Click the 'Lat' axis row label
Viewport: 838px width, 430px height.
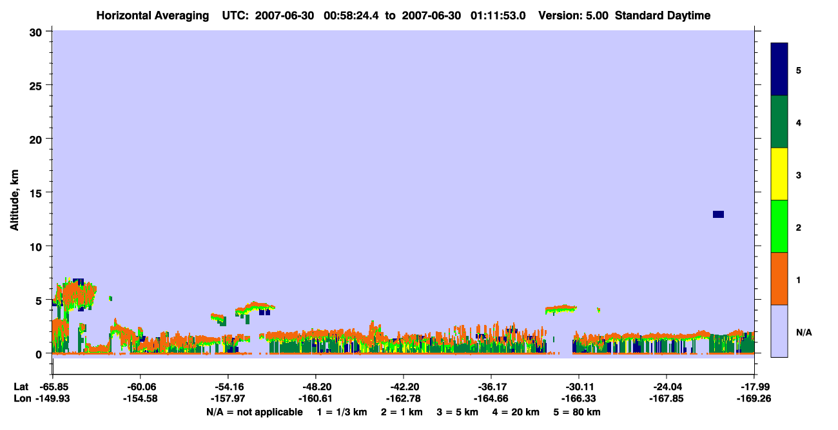[x=21, y=387]
